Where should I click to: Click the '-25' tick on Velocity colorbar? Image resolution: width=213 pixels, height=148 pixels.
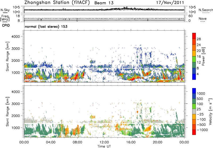[201, 114]
